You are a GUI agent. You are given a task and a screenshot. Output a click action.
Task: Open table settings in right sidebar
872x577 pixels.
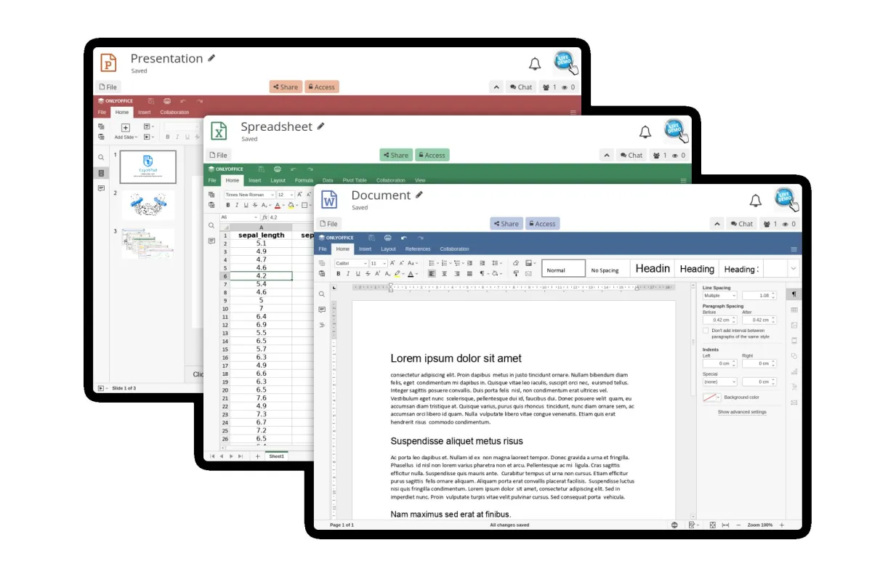tap(794, 310)
